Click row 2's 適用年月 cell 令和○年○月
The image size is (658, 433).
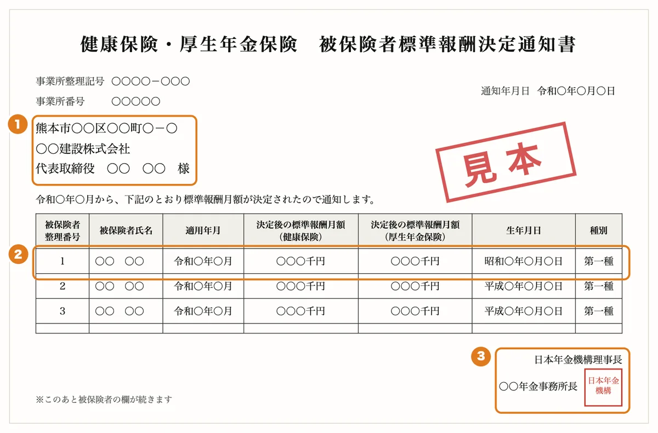[x=203, y=286]
